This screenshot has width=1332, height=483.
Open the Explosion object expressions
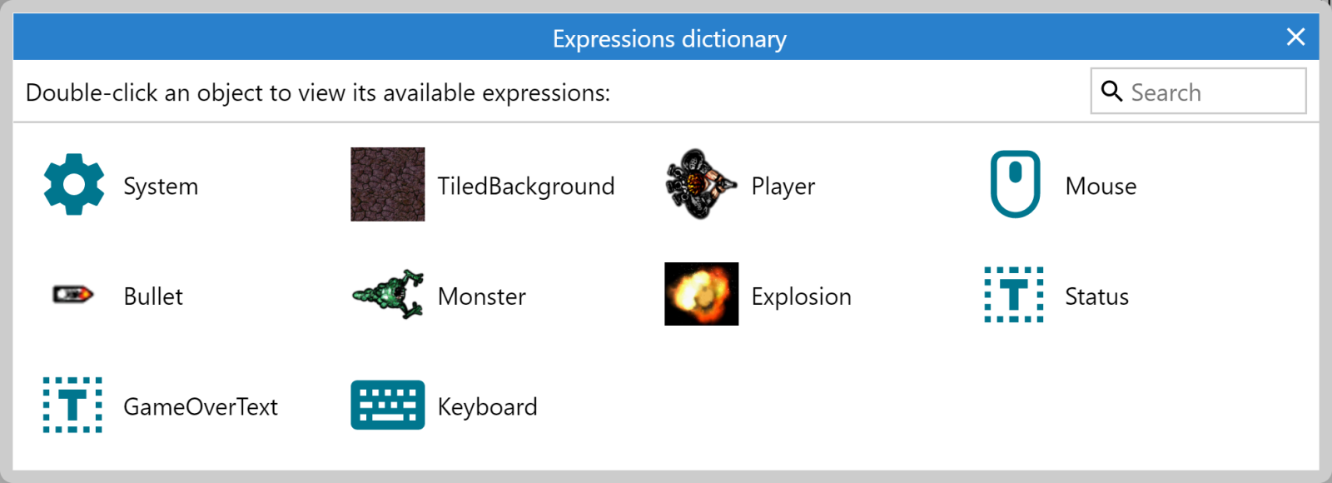click(701, 295)
